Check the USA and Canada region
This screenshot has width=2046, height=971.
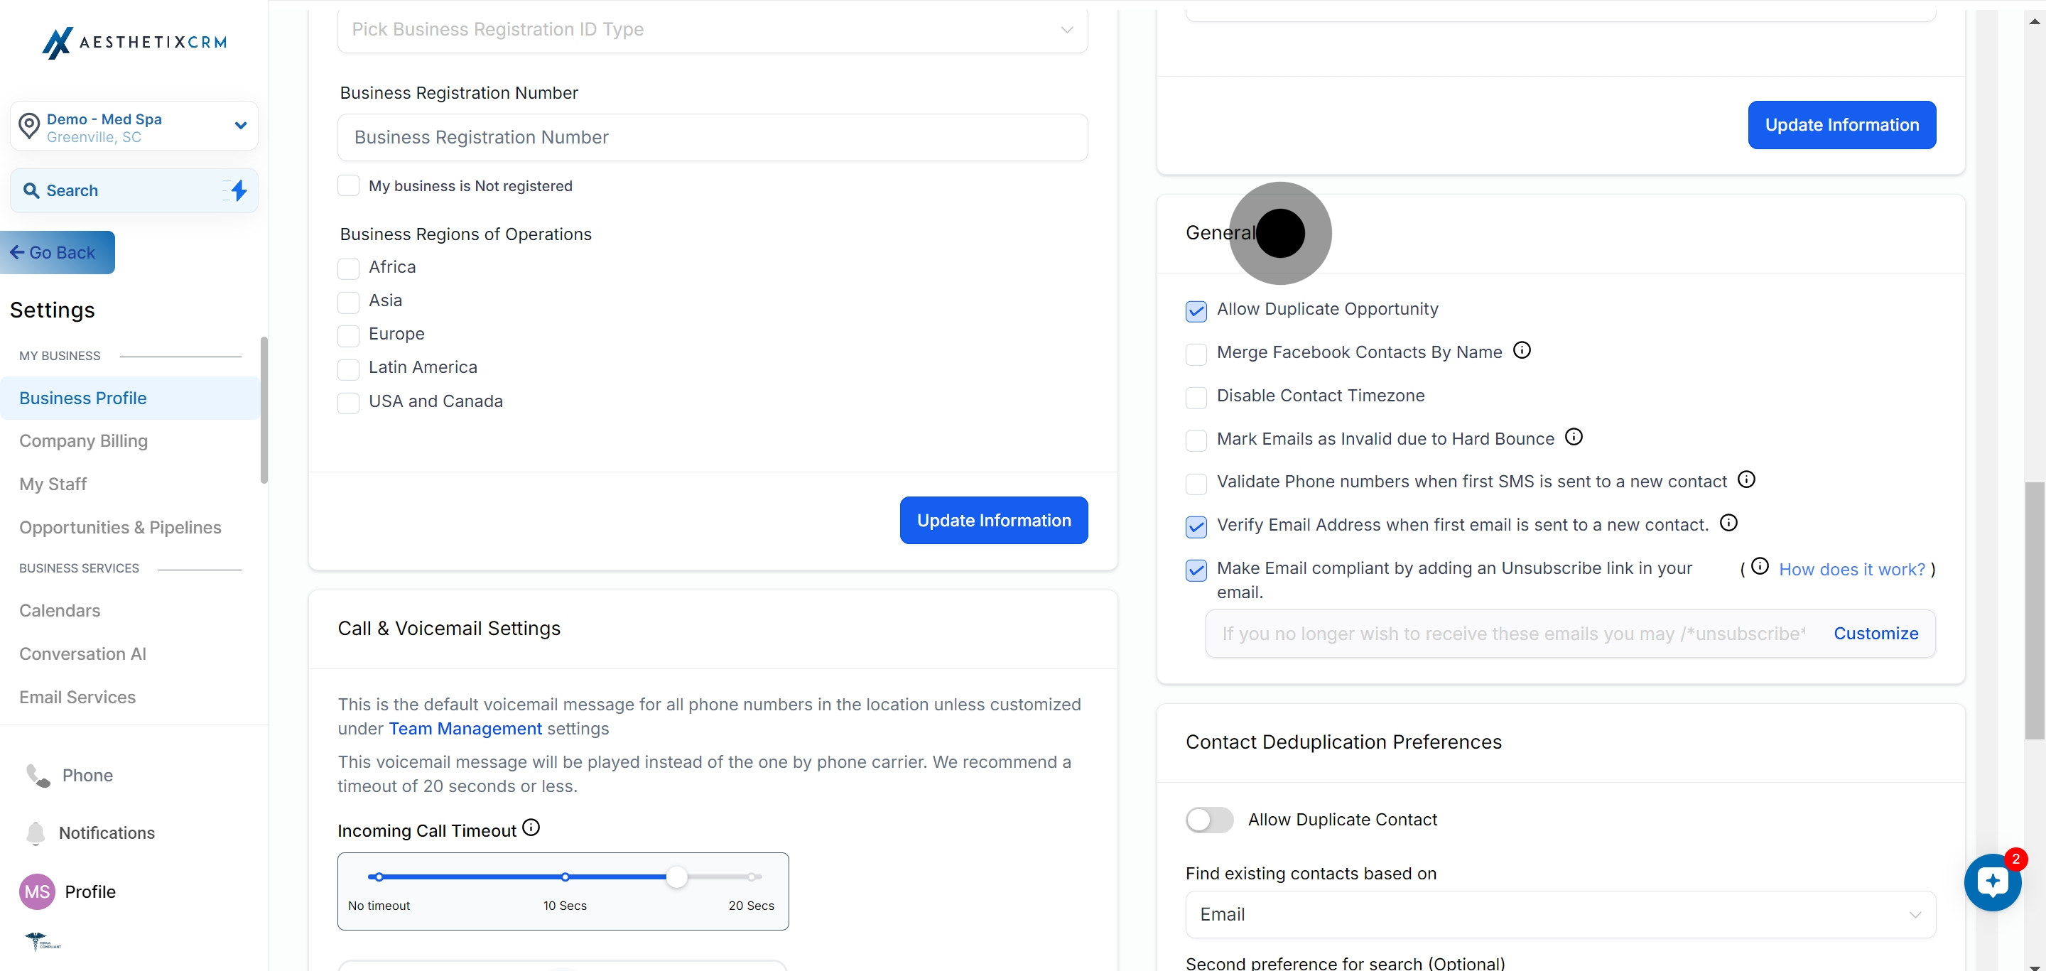[x=348, y=403]
